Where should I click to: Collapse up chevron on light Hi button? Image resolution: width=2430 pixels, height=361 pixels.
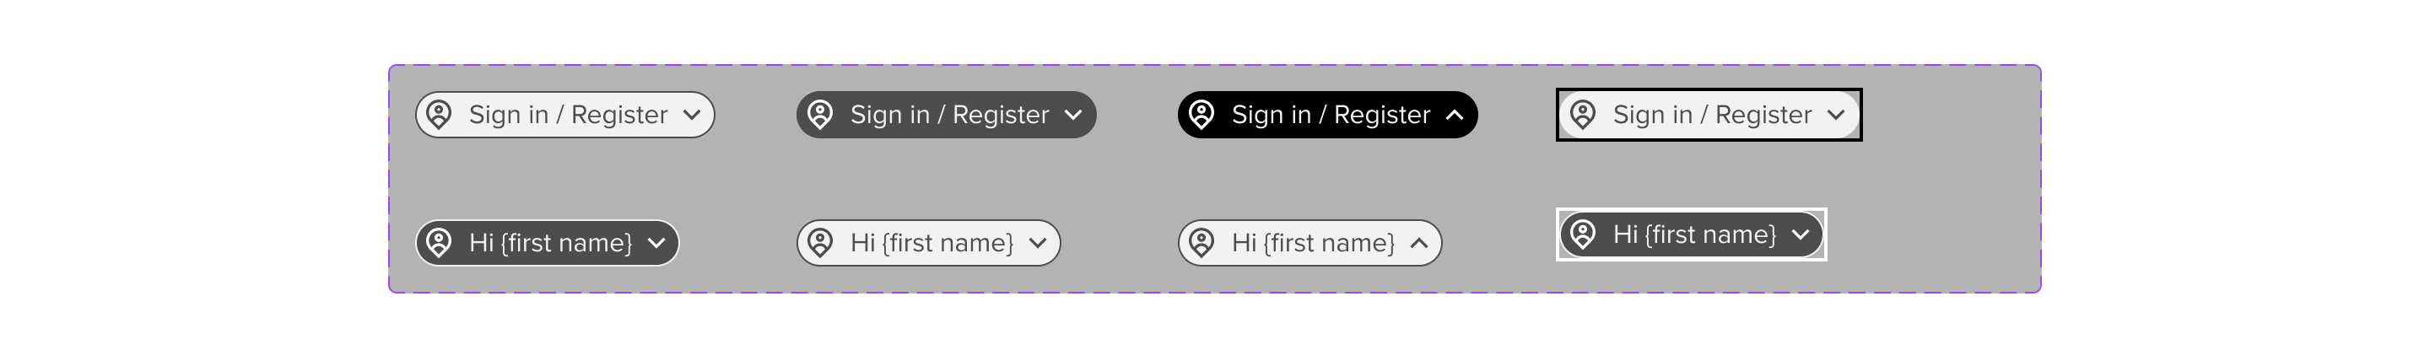[1418, 243]
